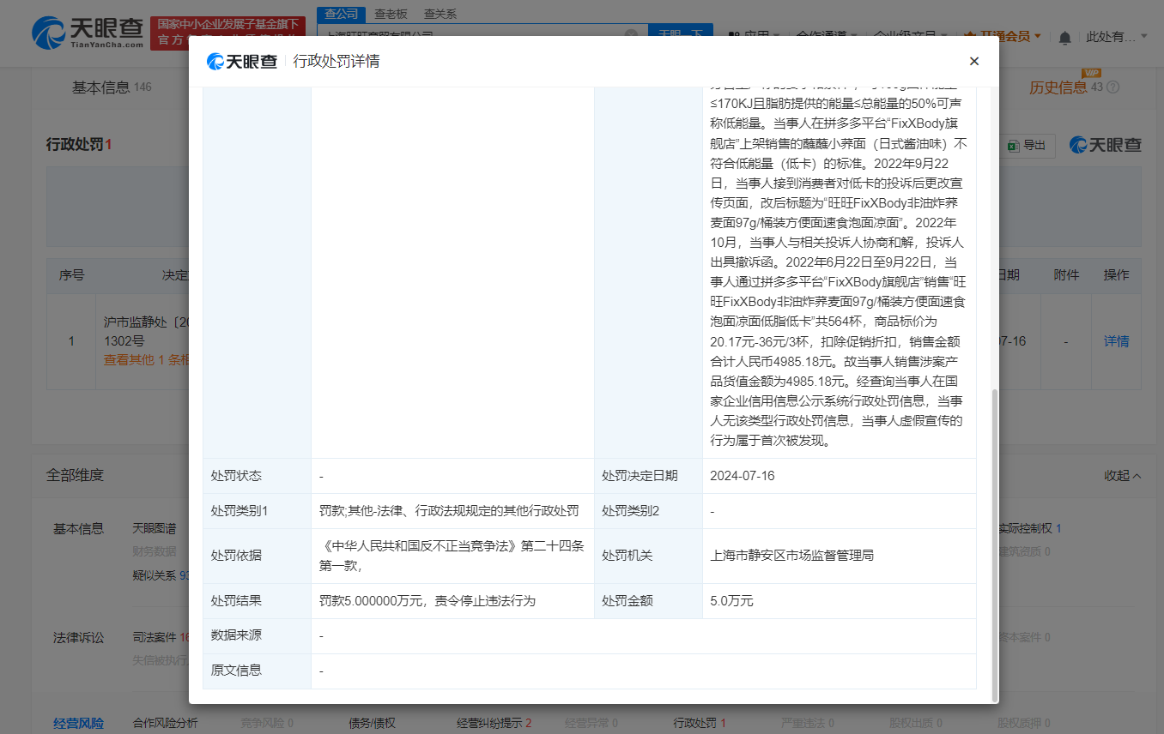Switch to the 查关系 search tab
The width and height of the screenshot is (1164, 734).
pos(439,14)
